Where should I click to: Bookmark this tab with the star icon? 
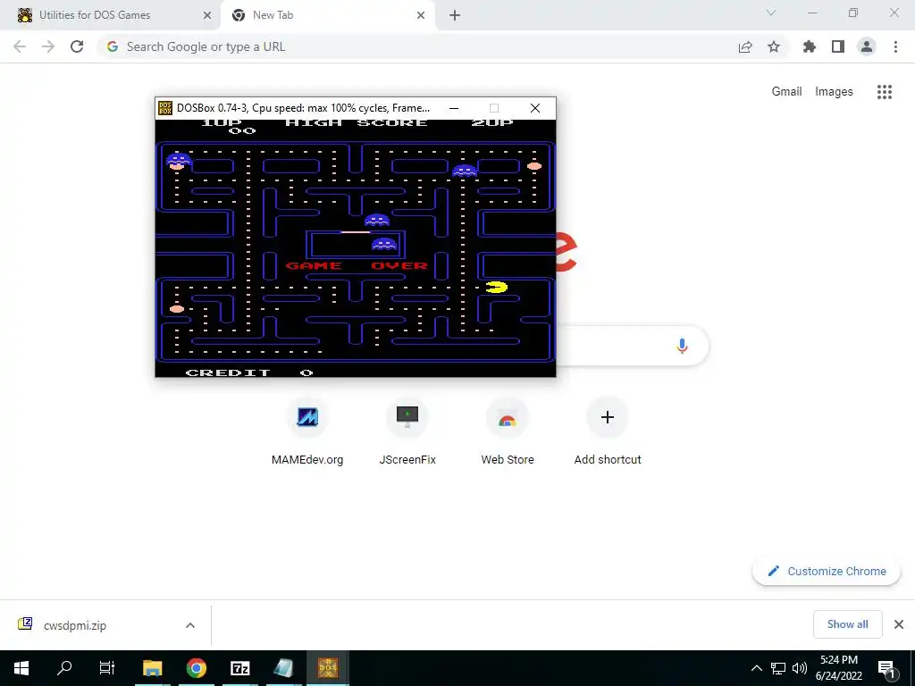click(774, 46)
